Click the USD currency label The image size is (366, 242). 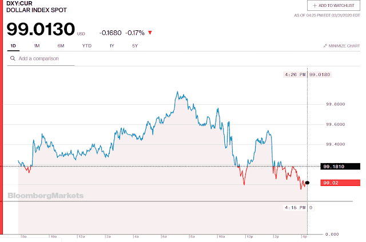pos(81,34)
